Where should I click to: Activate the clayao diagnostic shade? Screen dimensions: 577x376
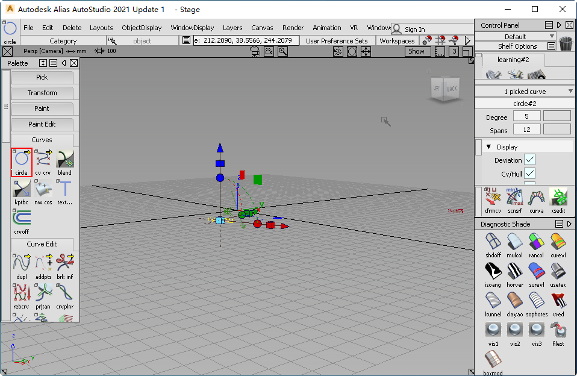(514, 304)
